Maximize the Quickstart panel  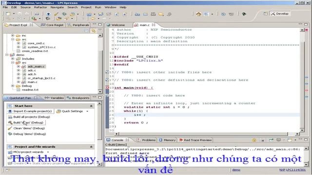coord(100,97)
